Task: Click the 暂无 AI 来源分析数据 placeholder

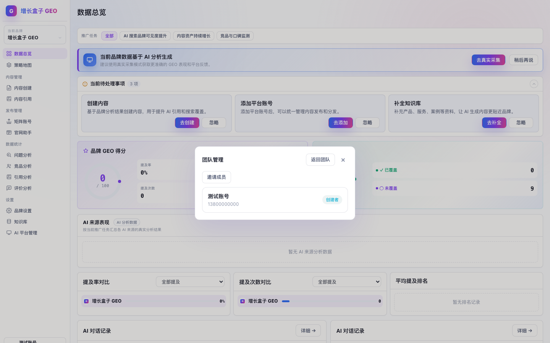Action: pyautogui.click(x=310, y=252)
